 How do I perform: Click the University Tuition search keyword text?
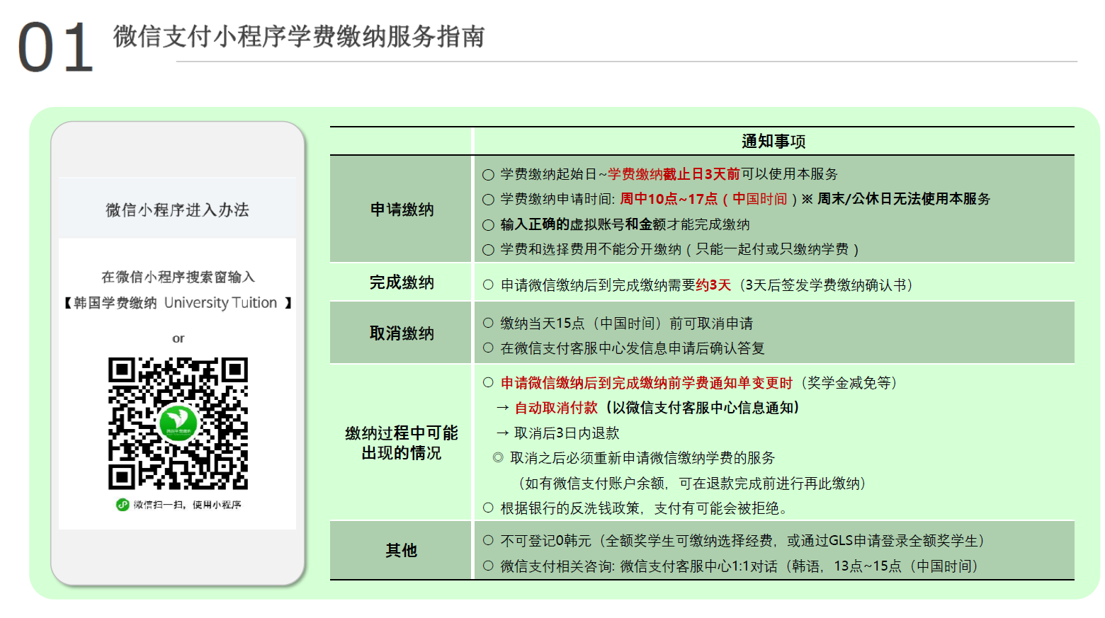click(x=220, y=303)
